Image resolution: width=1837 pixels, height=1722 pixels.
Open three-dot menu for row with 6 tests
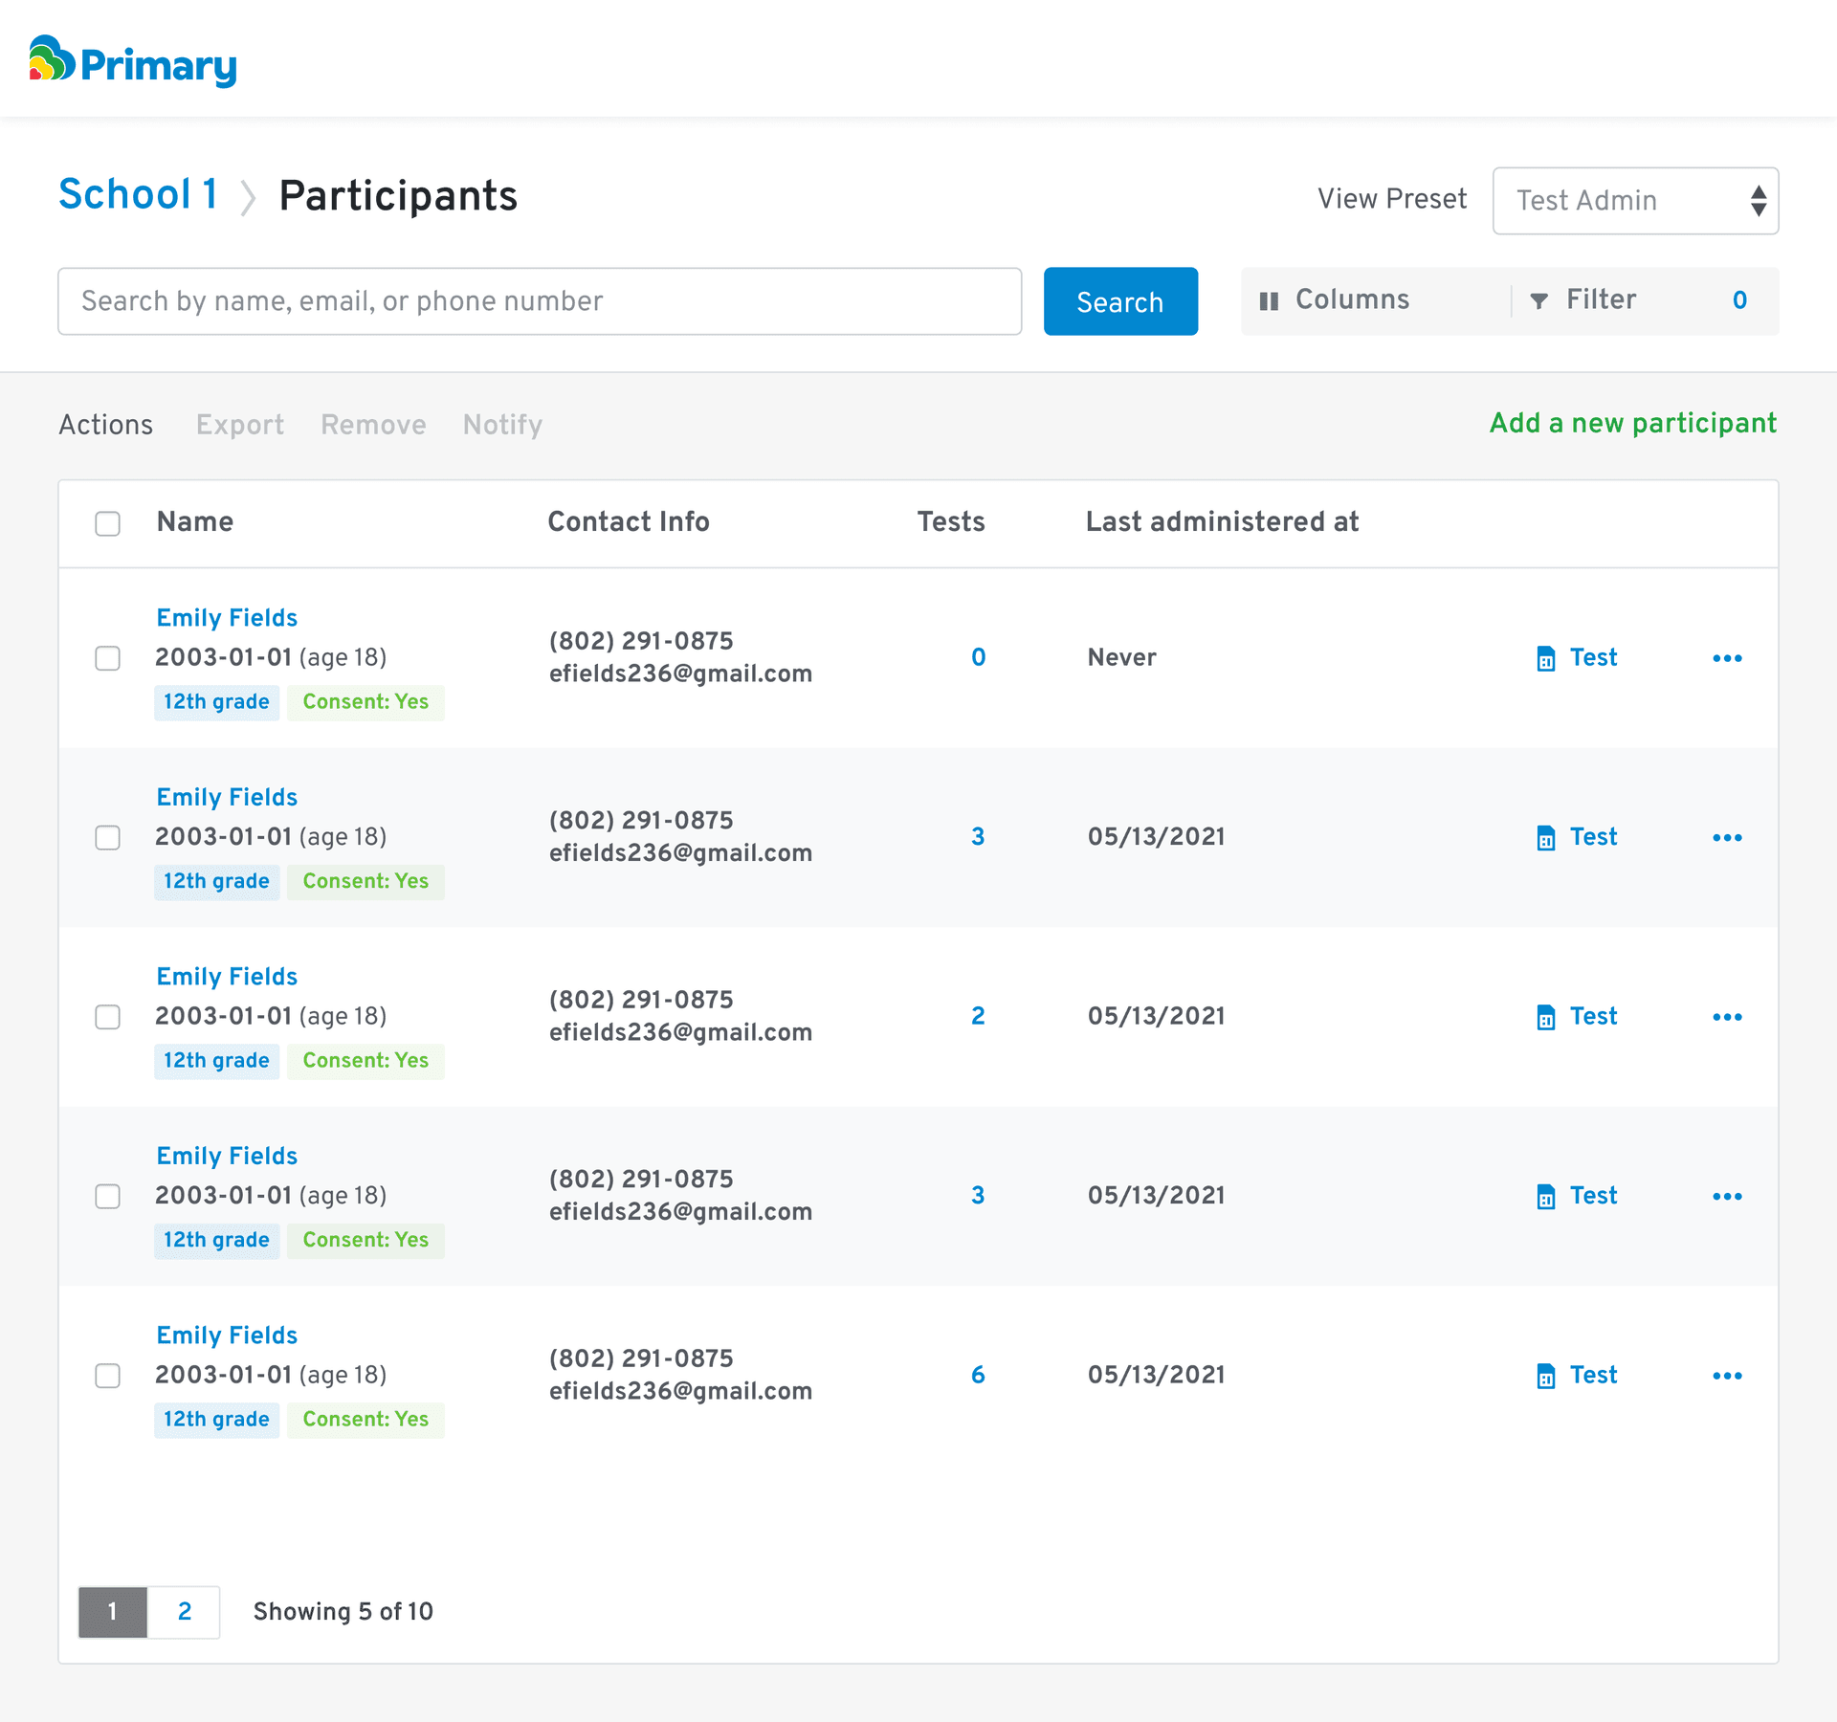[1727, 1376]
